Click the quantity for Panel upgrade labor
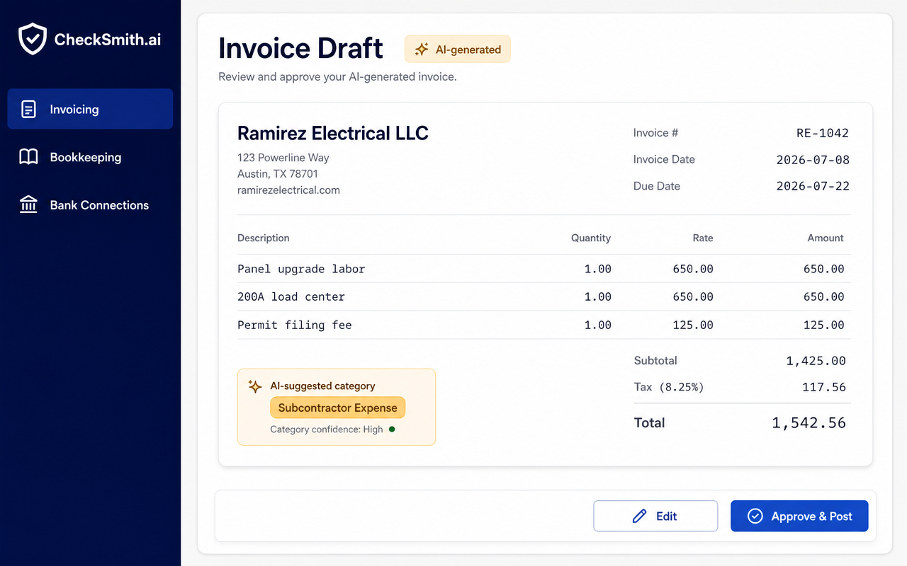The width and height of the screenshot is (907, 566). tap(598, 269)
